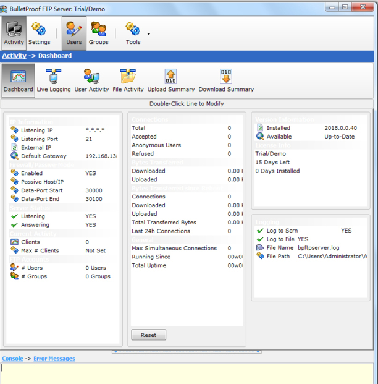
Task: Select the bpftpserver.log file name
Action: tap(319, 247)
